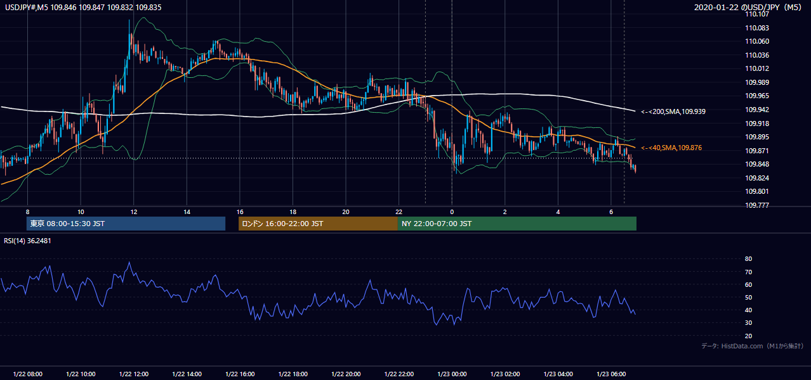Click price level 109.801 on the axis

pyautogui.click(x=756, y=191)
